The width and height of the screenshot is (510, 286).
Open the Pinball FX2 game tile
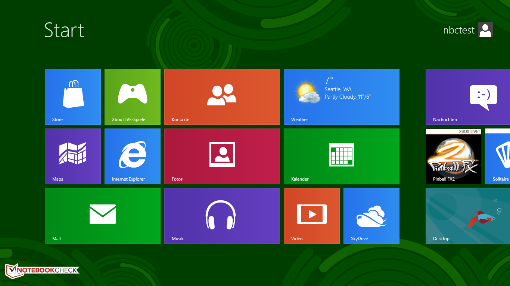pos(454,156)
